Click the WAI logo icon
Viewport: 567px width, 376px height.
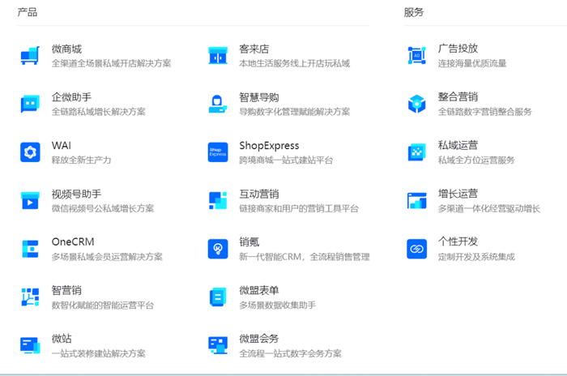[x=30, y=152]
